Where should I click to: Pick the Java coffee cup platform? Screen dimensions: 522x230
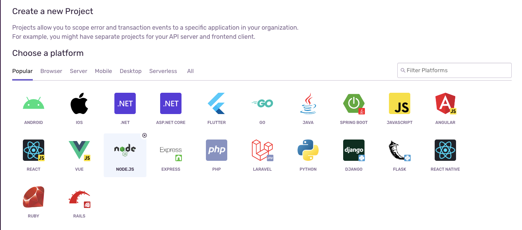308,103
